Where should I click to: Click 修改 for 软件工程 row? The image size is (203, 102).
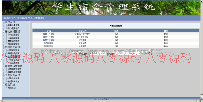click(116, 40)
